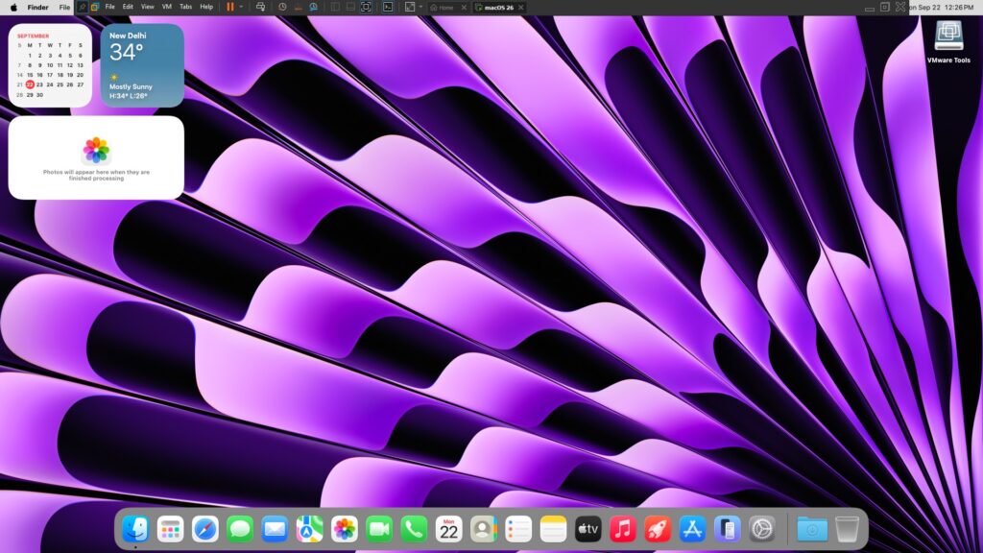983x553 pixels.
Task: Pause the virtual machine with orange button
Action: click(229, 7)
